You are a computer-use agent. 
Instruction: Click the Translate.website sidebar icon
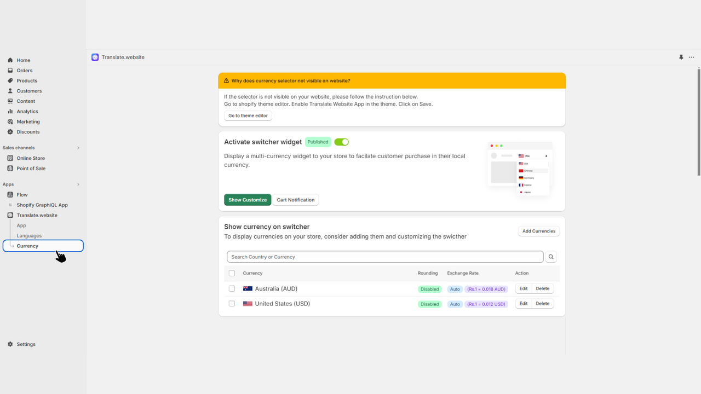point(10,215)
